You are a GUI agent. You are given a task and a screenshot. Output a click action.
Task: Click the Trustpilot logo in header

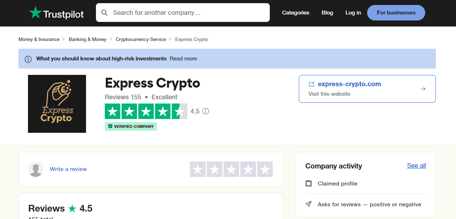(56, 13)
